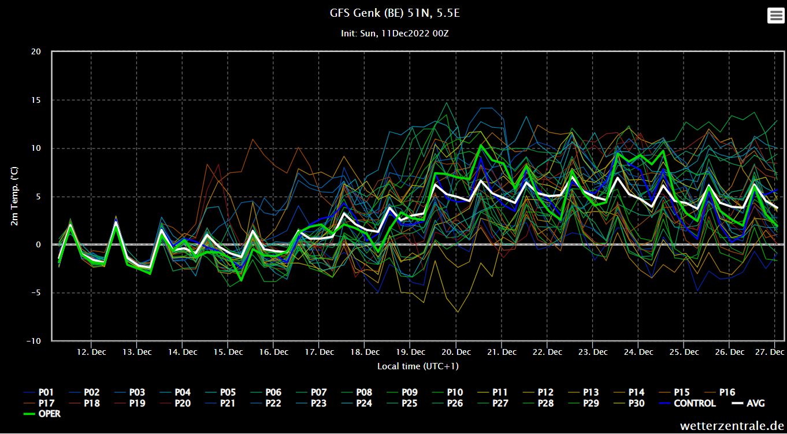Click the 2m Temp. (°C) axis title
This screenshot has width=787, height=434.
click(x=15, y=196)
